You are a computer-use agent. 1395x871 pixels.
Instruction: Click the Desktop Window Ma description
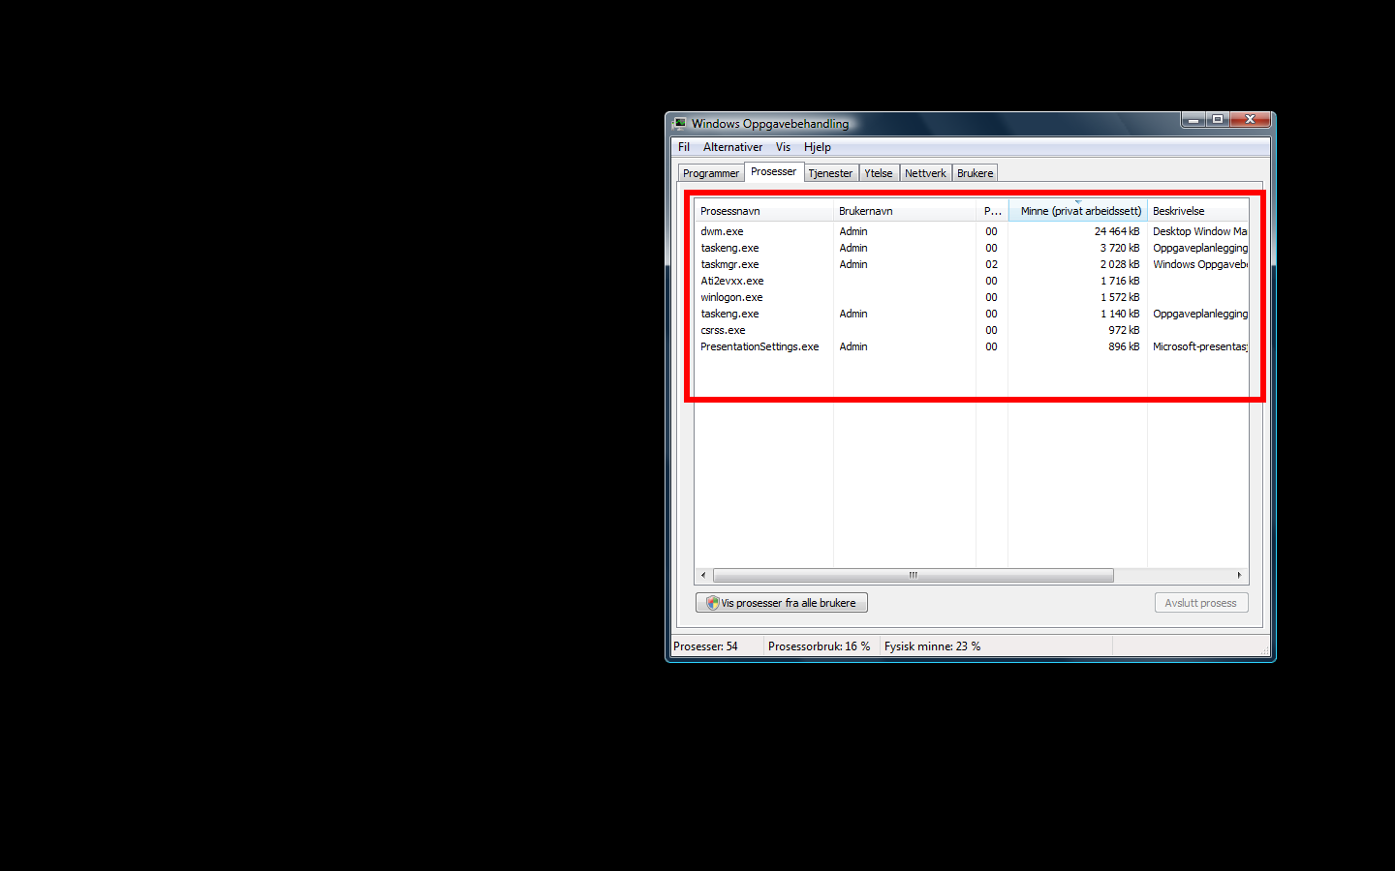pyautogui.click(x=1199, y=231)
